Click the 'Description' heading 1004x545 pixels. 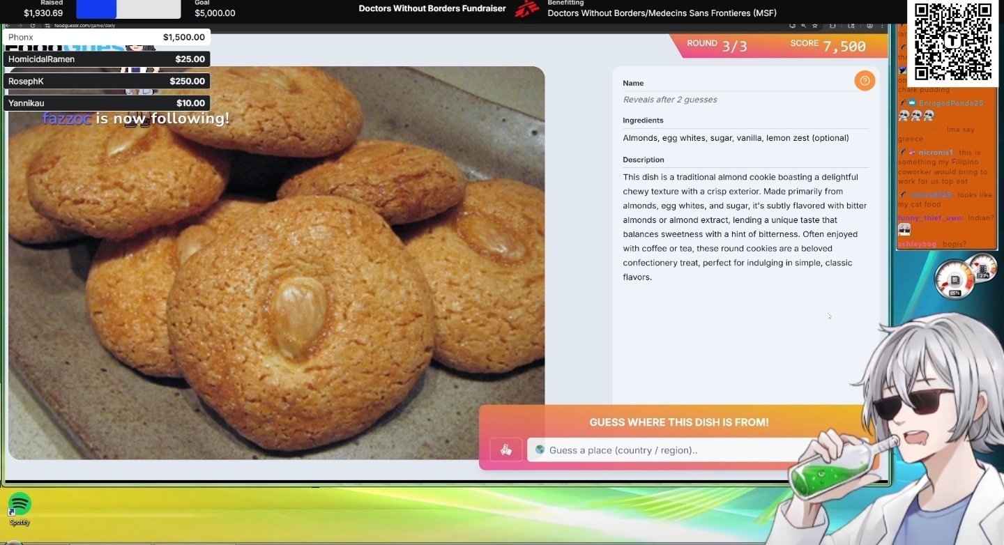644,160
